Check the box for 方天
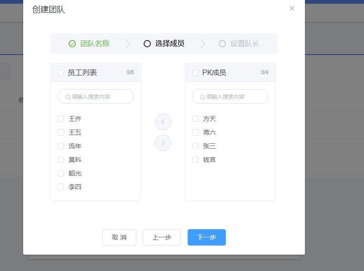The width and height of the screenshot is (364, 271). pyautogui.click(x=195, y=119)
